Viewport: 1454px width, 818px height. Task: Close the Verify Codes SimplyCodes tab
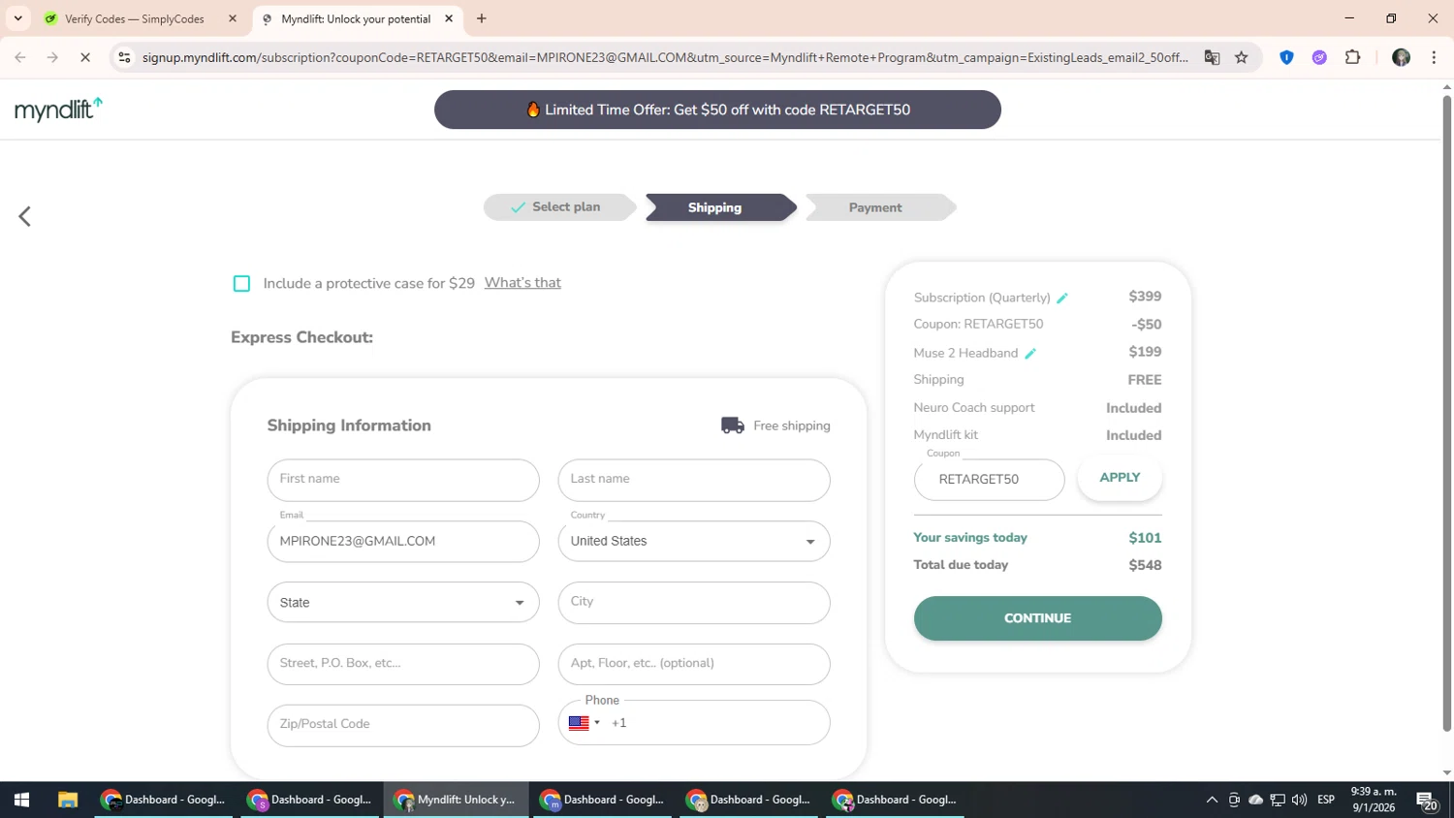pyautogui.click(x=233, y=18)
